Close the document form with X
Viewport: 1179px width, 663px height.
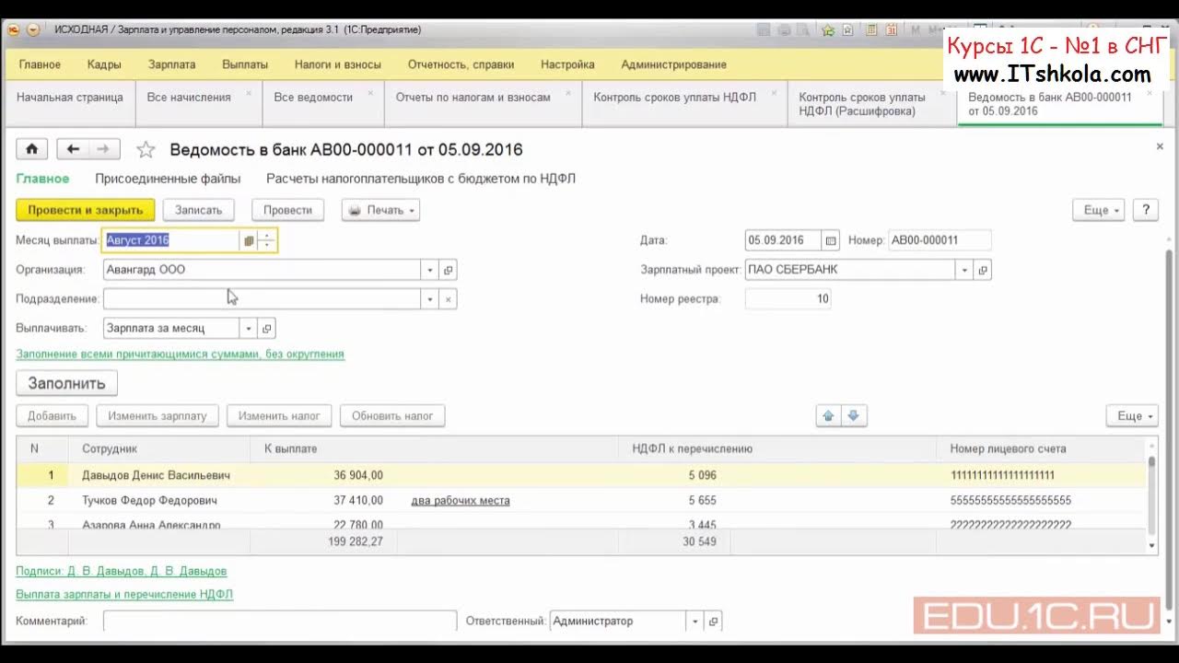click(x=1160, y=146)
